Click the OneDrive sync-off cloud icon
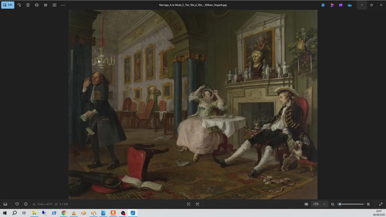The image size is (386, 217). pyautogui.click(x=350, y=5)
